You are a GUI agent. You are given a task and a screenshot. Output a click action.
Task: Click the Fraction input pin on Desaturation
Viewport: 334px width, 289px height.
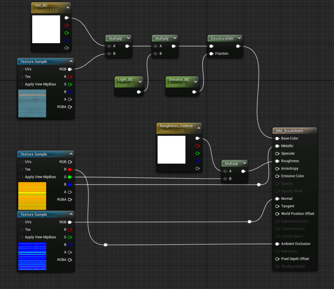tap(211, 54)
